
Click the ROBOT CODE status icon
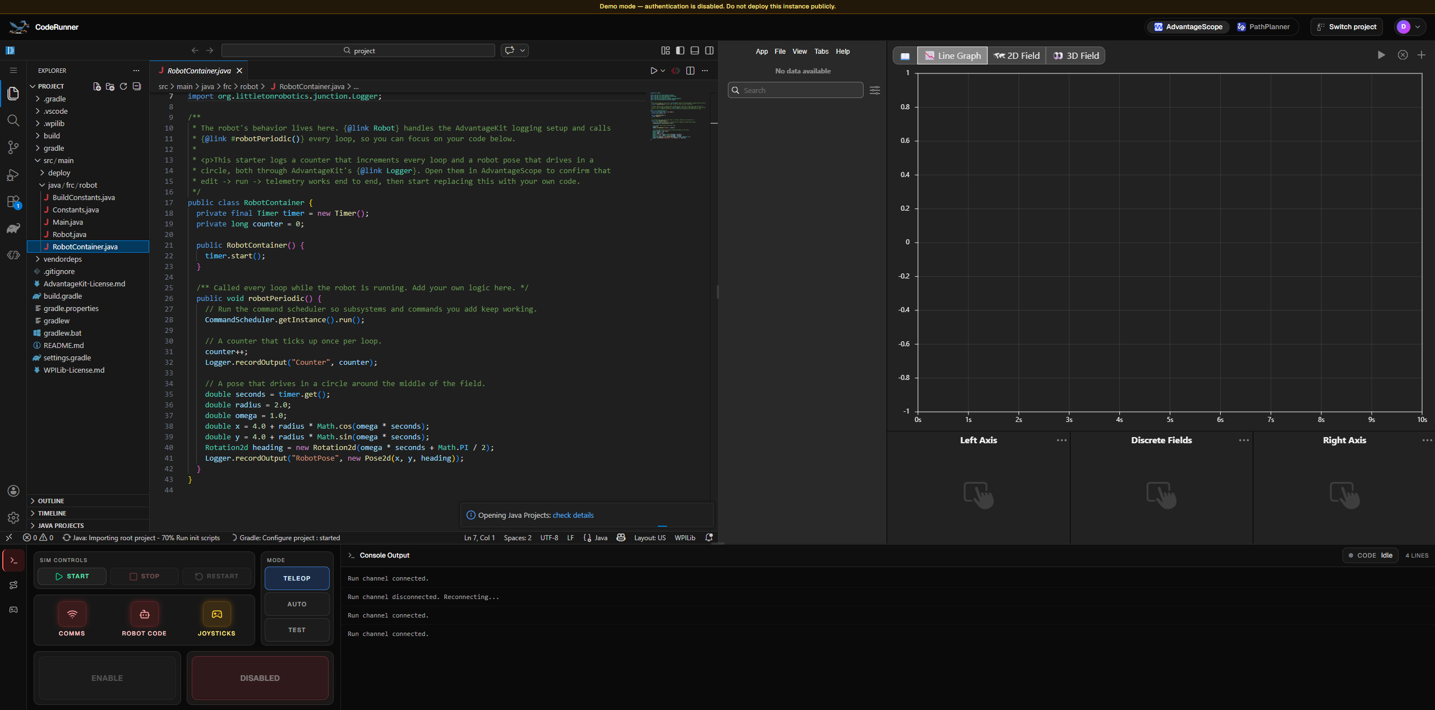144,614
